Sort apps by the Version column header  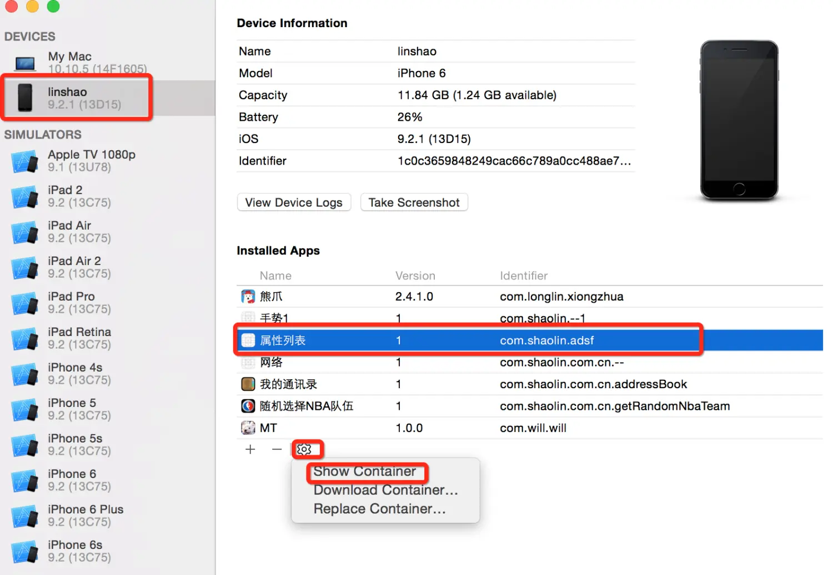415,276
